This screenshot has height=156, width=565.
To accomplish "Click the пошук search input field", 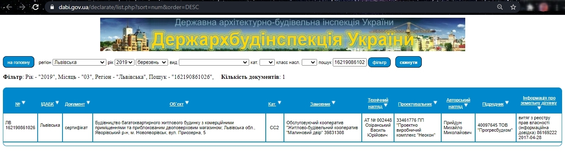I will pos(350,62).
